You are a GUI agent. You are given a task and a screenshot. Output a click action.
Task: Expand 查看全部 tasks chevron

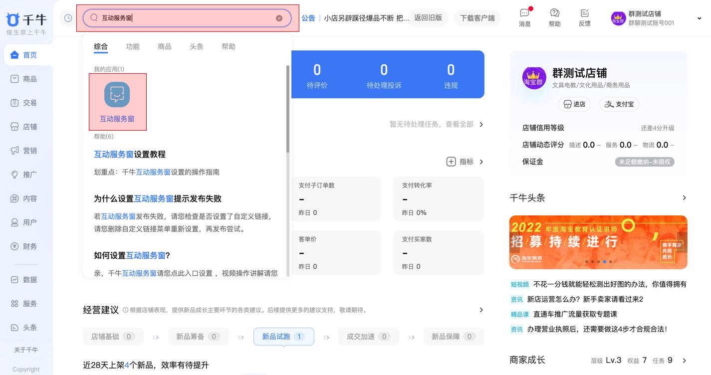(481, 124)
